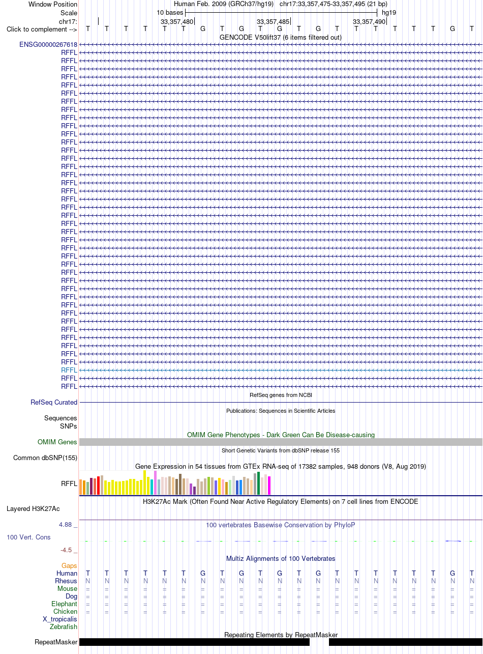
Task: Click the long left black RepeatMasker block
Action: click(194, 642)
